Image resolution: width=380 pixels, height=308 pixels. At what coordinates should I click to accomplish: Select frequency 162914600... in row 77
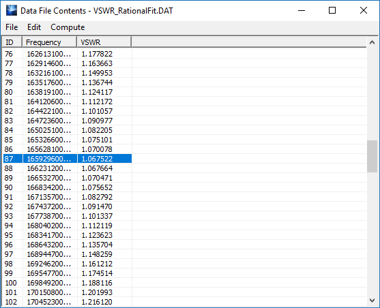coord(49,63)
